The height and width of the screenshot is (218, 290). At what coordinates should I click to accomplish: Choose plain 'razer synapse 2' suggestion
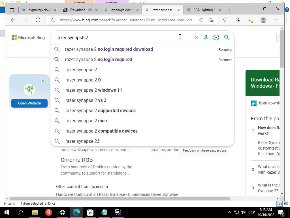(142, 70)
